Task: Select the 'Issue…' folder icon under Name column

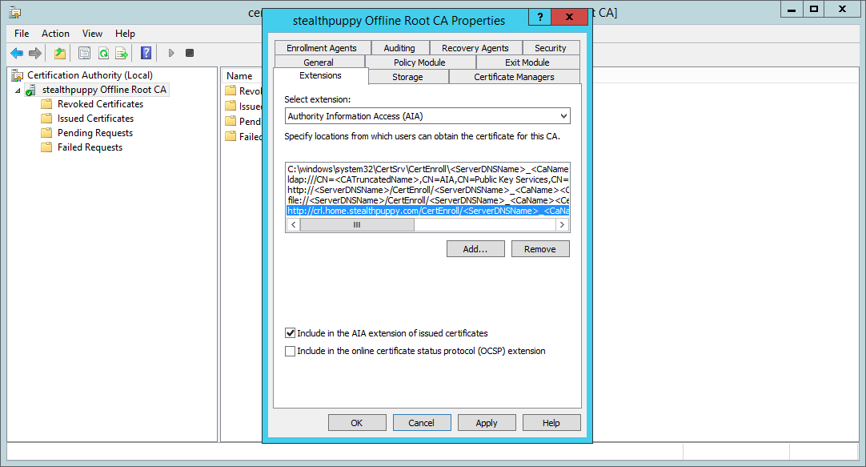Action: pyautogui.click(x=231, y=106)
